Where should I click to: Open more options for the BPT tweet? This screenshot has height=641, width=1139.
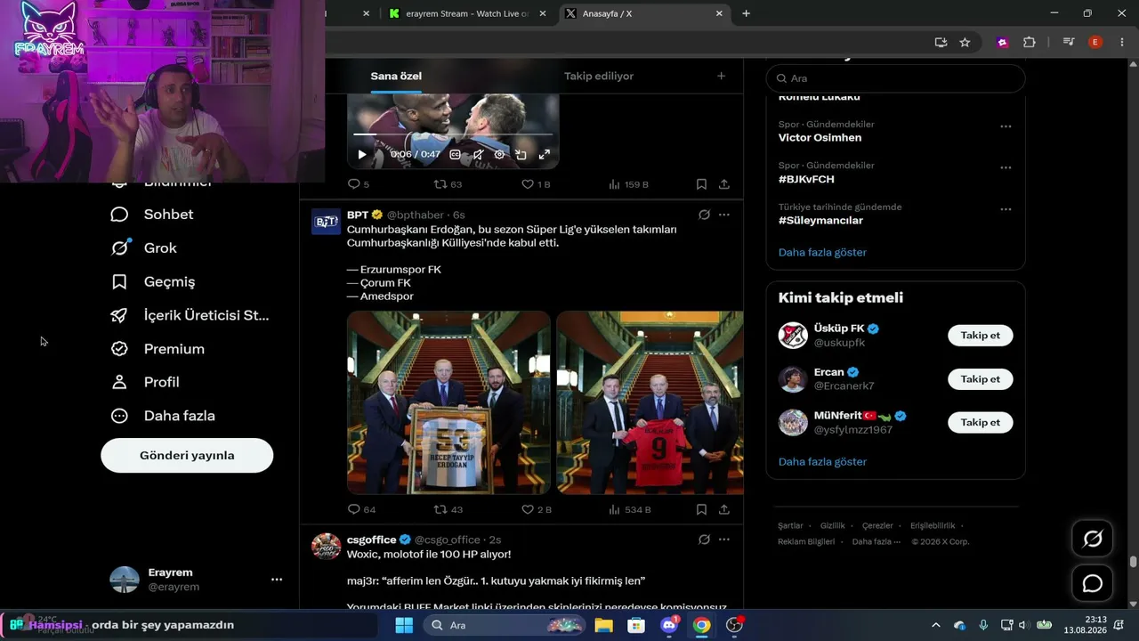click(x=724, y=215)
